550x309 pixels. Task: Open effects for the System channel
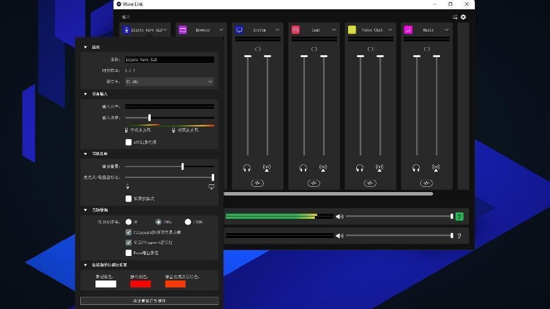(x=257, y=183)
